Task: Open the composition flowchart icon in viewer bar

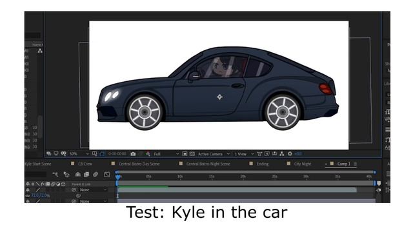Action: [282, 154]
